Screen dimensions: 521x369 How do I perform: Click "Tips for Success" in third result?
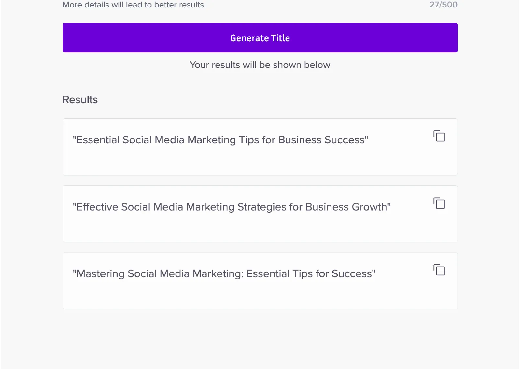point(332,274)
